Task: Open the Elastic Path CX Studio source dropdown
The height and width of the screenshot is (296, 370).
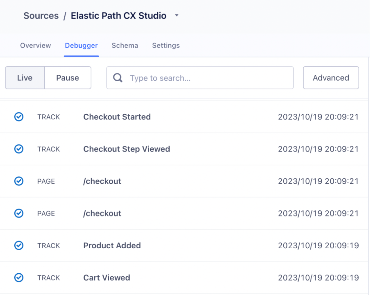Action: click(x=176, y=16)
